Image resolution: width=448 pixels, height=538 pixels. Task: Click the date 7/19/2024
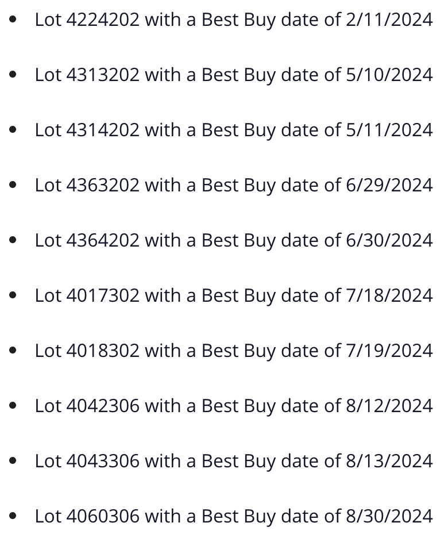pyautogui.click(x=389, y=351)
